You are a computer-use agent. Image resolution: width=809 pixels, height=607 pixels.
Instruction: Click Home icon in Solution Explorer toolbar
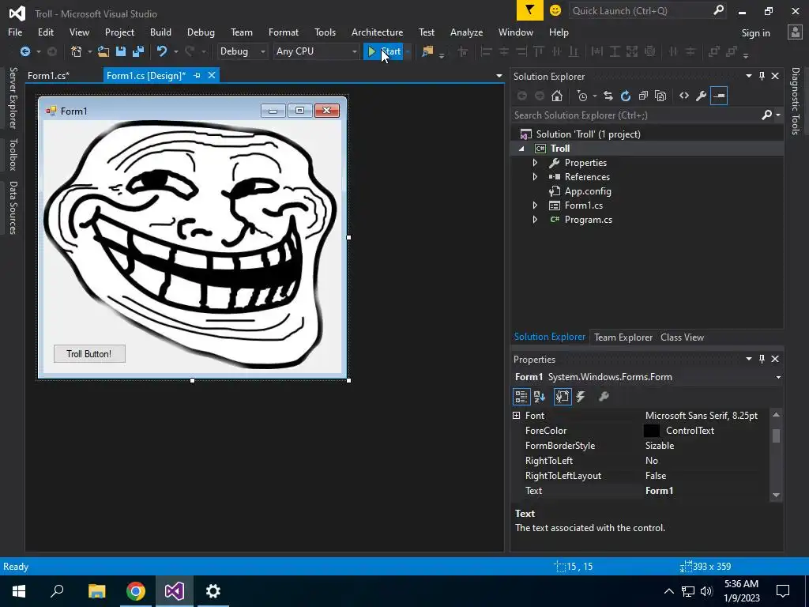click(x=557, y=96)
